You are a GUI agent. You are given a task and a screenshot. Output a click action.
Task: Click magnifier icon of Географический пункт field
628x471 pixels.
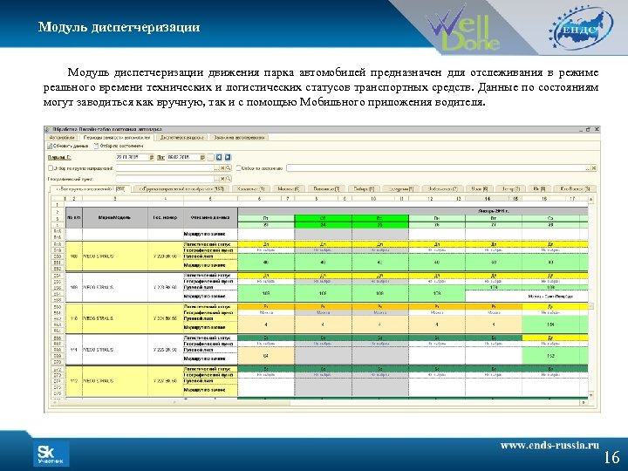click(x=229, y=179)
